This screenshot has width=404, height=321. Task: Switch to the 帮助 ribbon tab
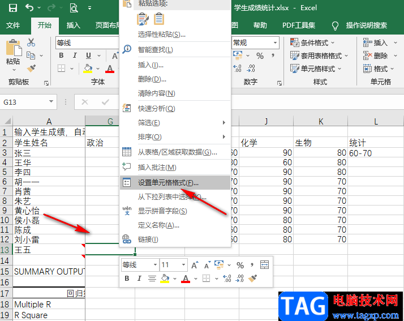point(260,25)
